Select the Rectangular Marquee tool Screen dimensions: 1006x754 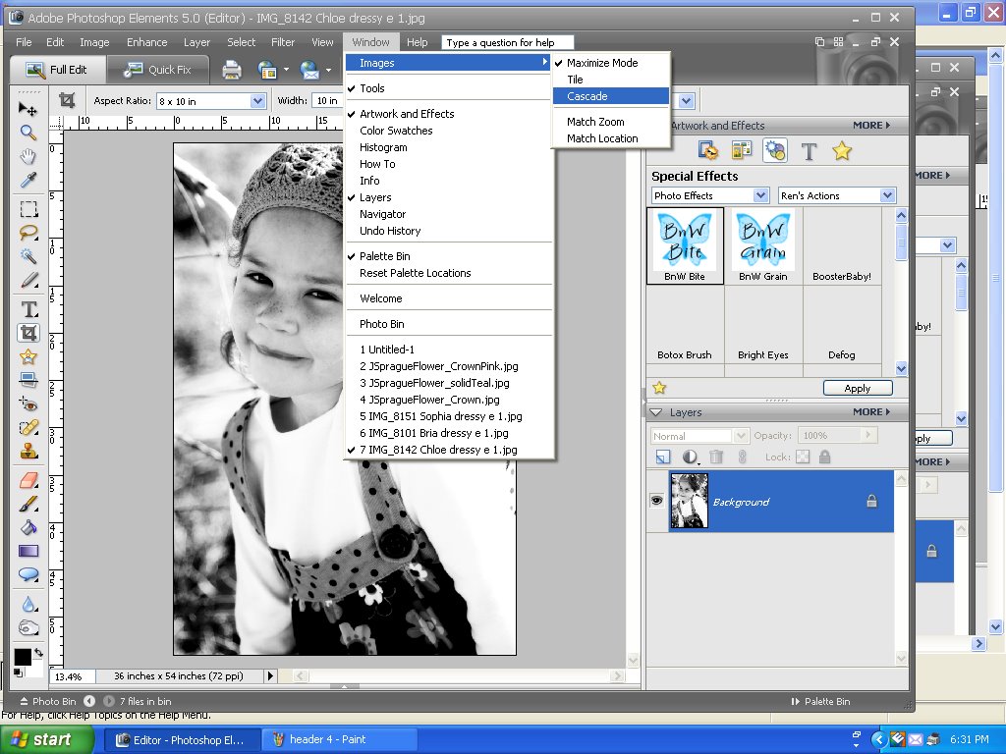click(28, 209)
